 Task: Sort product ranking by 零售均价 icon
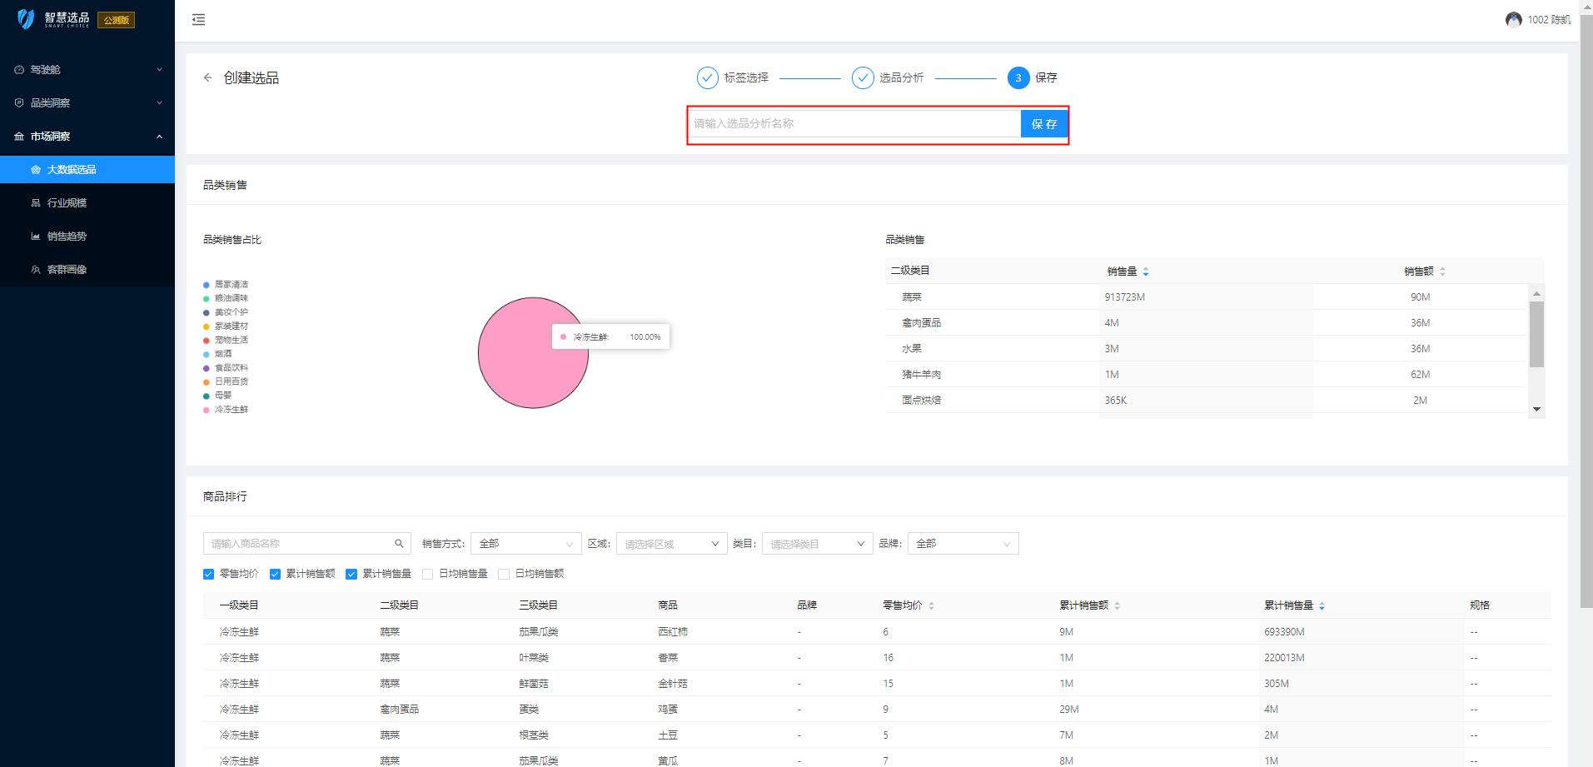(x=931, y=605)
